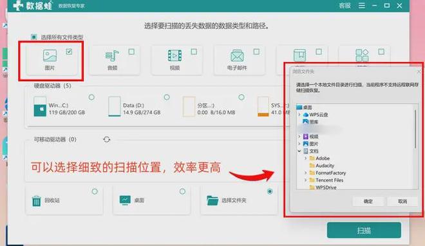Click the 回收站 trash bin icon

click(36, 201)
